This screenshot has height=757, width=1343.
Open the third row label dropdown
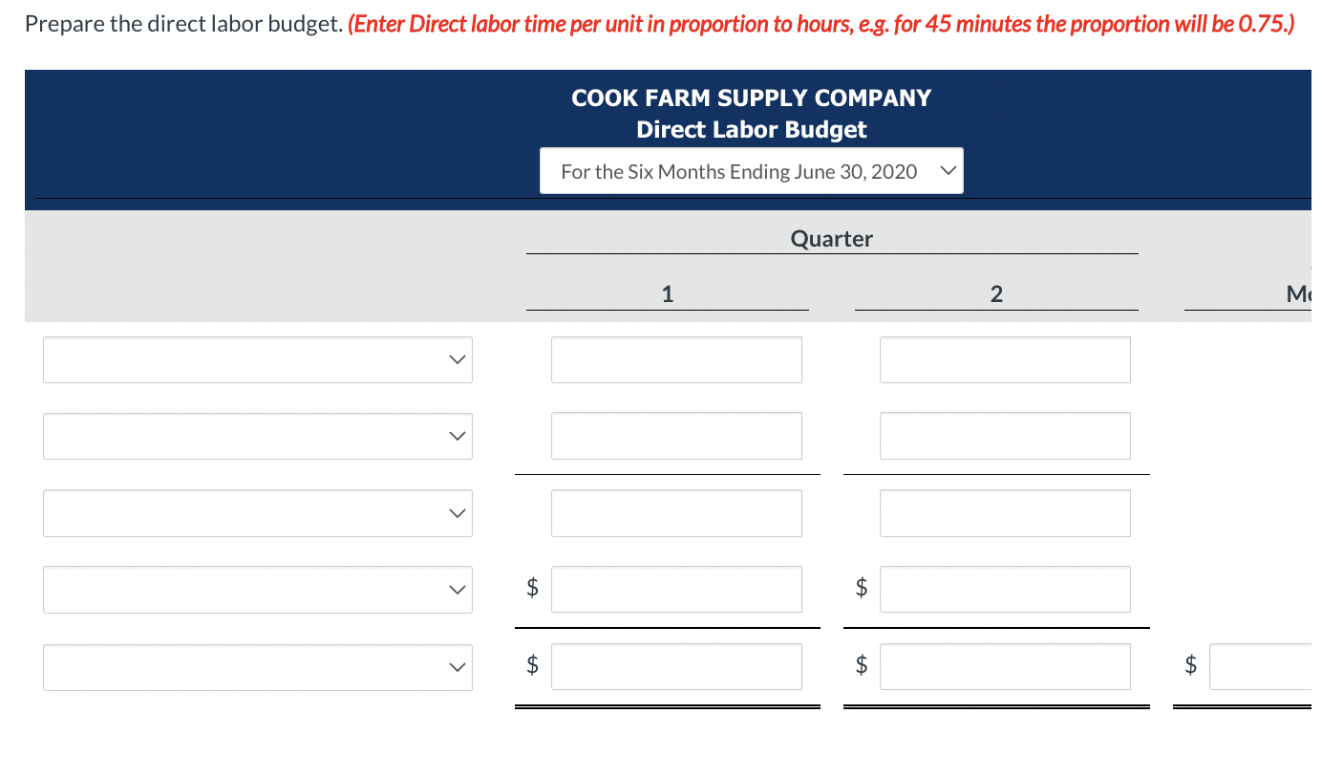pyautogui.click(x=258, y=513)
